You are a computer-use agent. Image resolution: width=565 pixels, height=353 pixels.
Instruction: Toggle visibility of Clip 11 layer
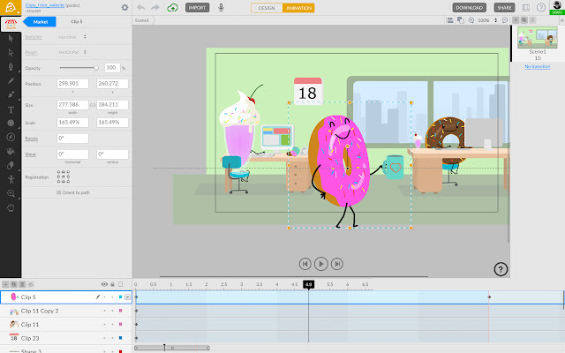click(x=104, y=325)
